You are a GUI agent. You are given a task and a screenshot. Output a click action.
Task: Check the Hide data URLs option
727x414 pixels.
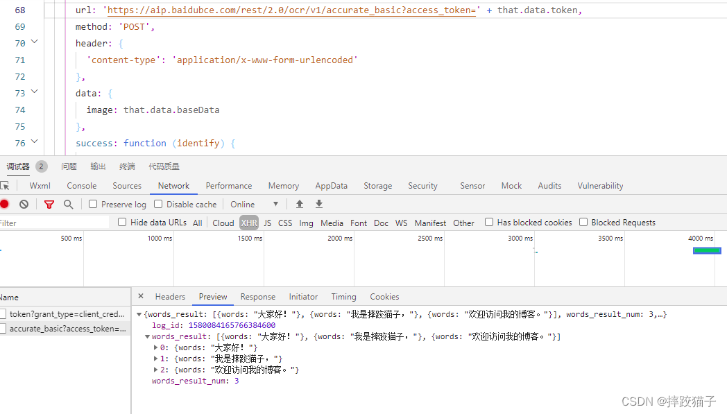click(122, 222)
